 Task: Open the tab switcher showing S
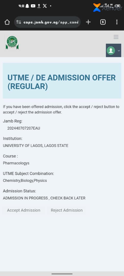[103, 22]
